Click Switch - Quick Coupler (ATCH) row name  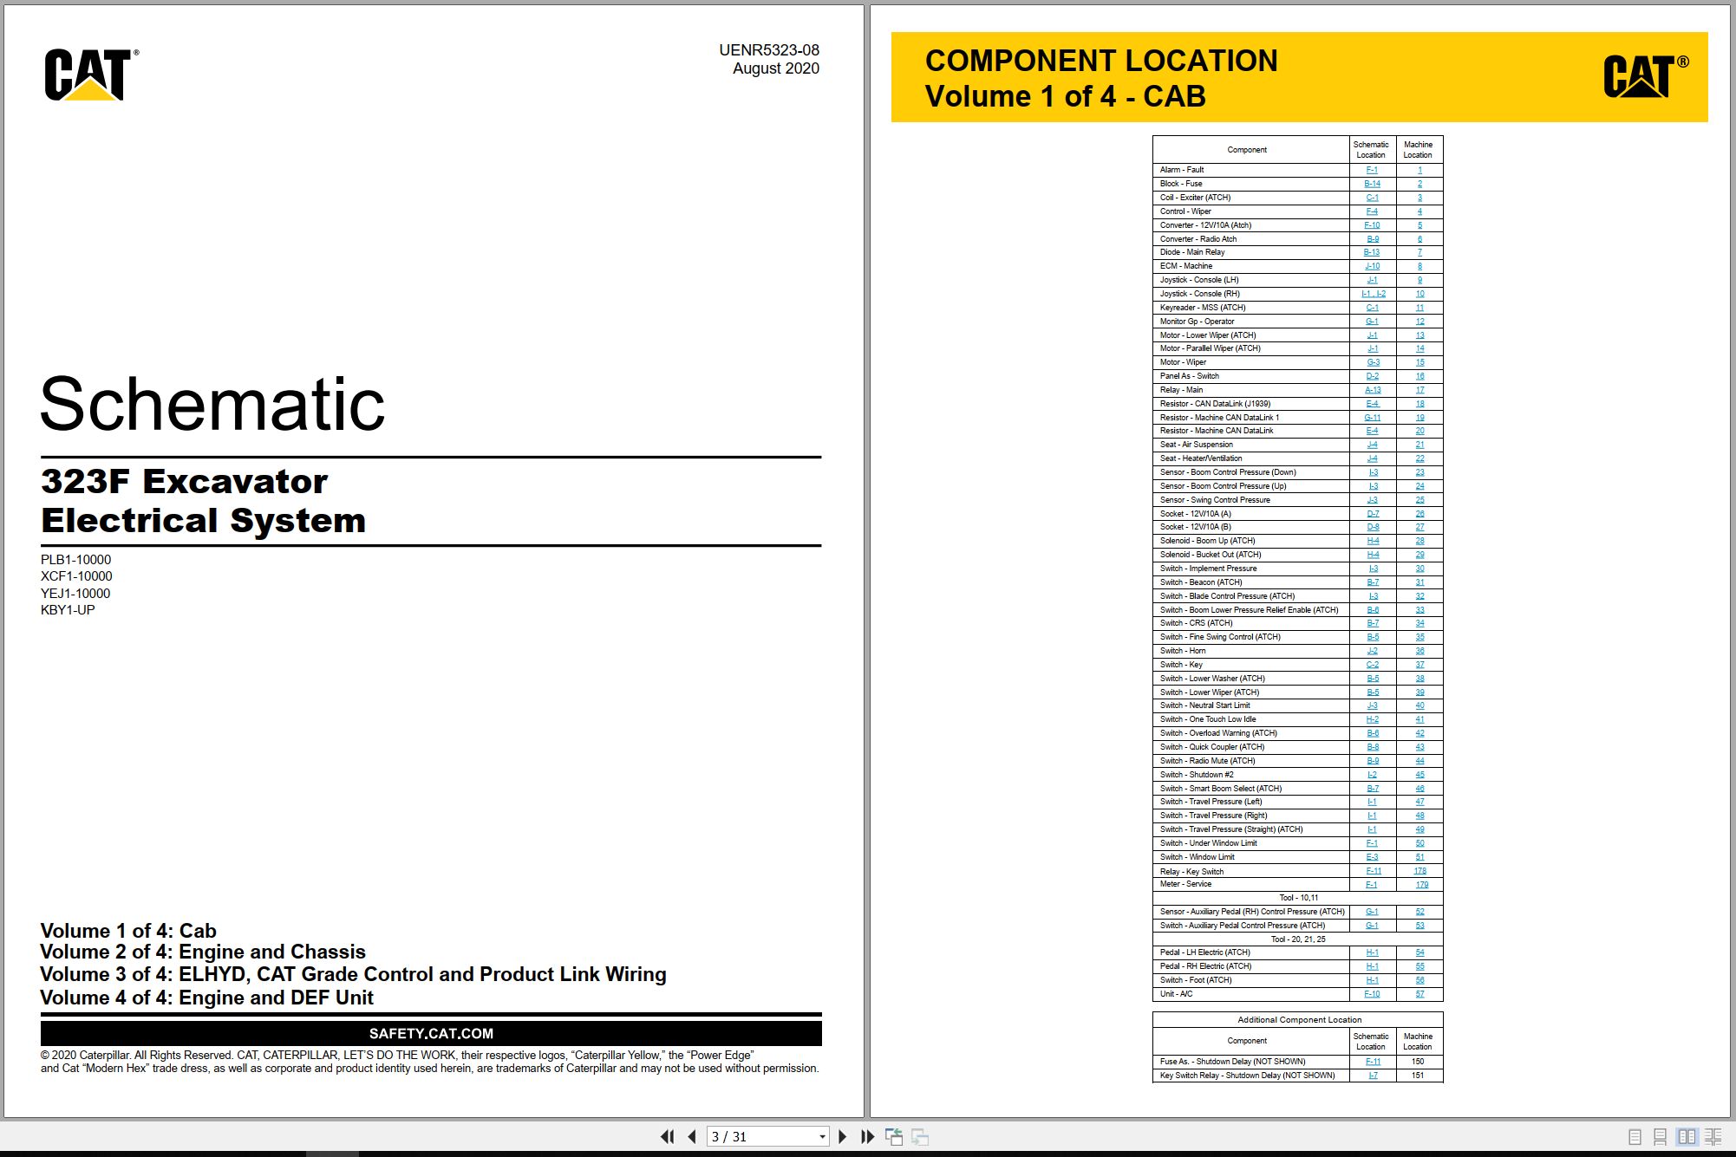pyautogui.click(x=1212, y=747)
